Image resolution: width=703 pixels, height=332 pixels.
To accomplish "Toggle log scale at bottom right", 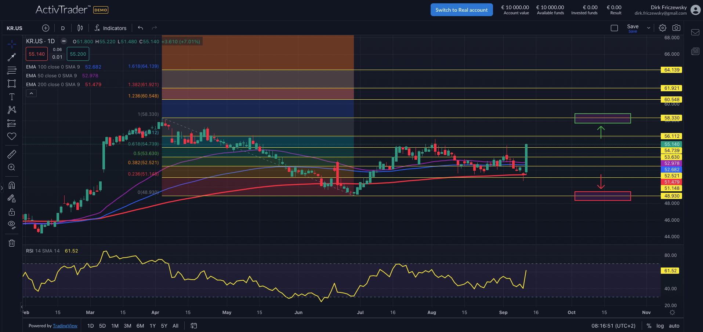I will point(660,326).
